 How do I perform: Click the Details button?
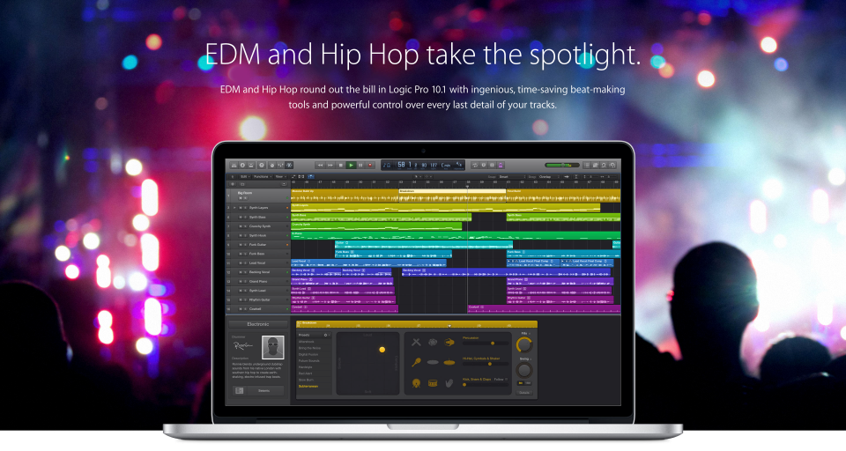(x=524, y=393)
